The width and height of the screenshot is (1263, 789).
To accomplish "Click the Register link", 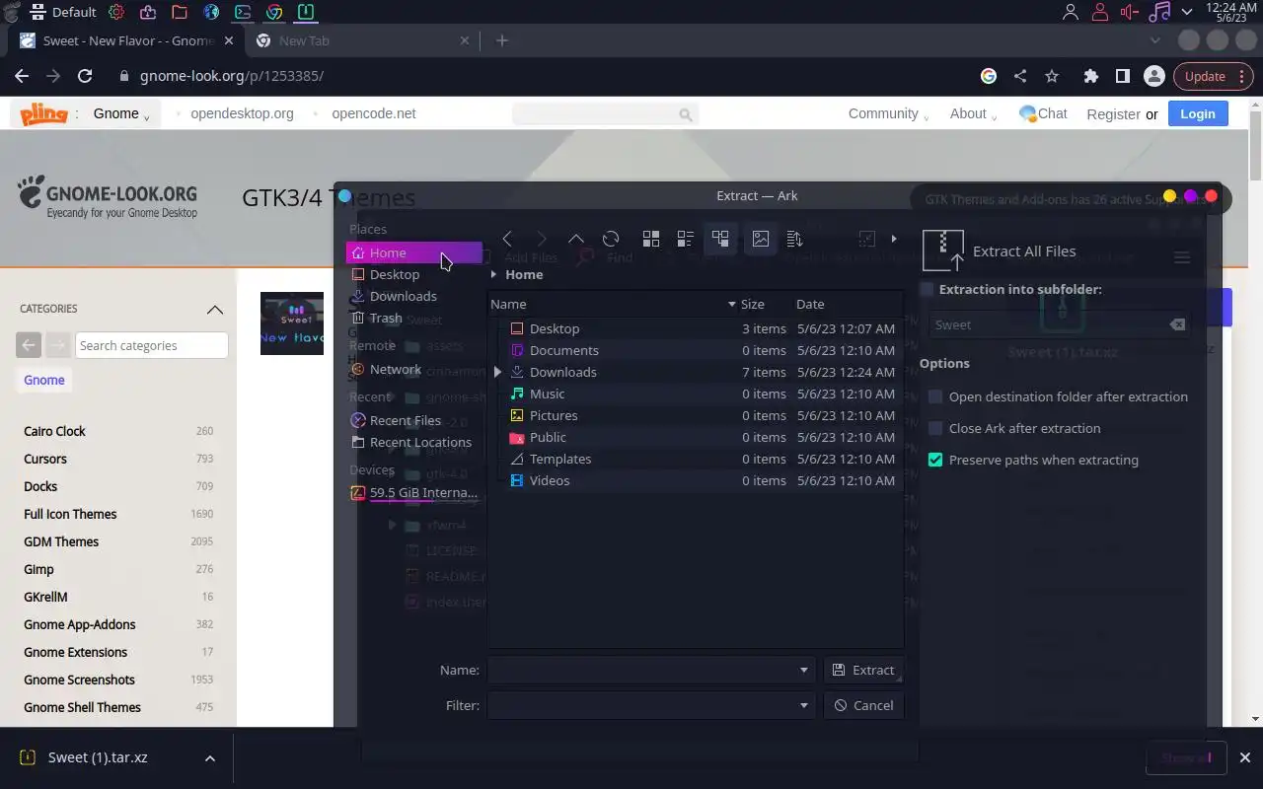I will point(1113,114).
